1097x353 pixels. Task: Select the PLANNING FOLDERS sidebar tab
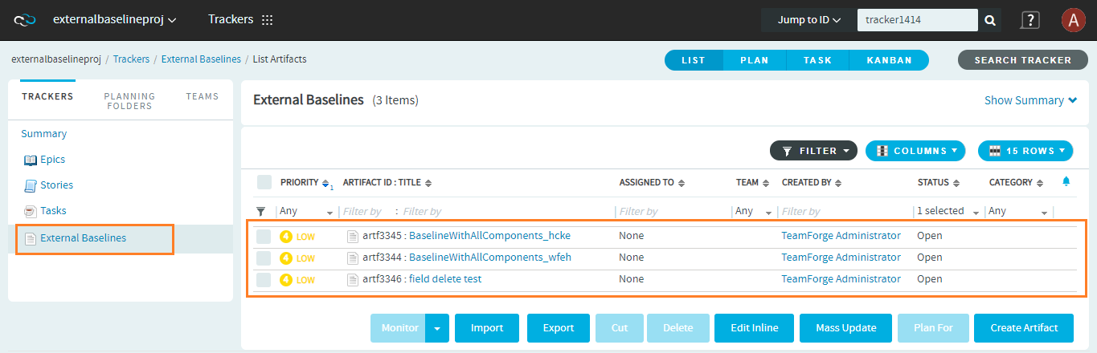pyautogui.click(x=129, y=101)
